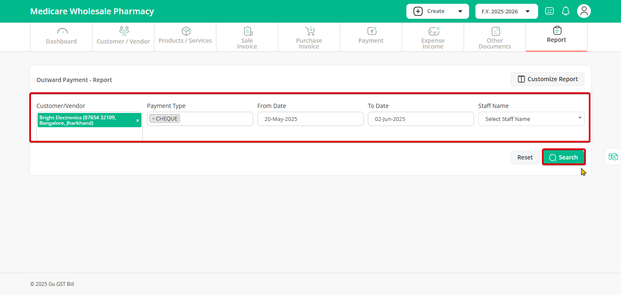Click the Products box icon

point(186,31)
